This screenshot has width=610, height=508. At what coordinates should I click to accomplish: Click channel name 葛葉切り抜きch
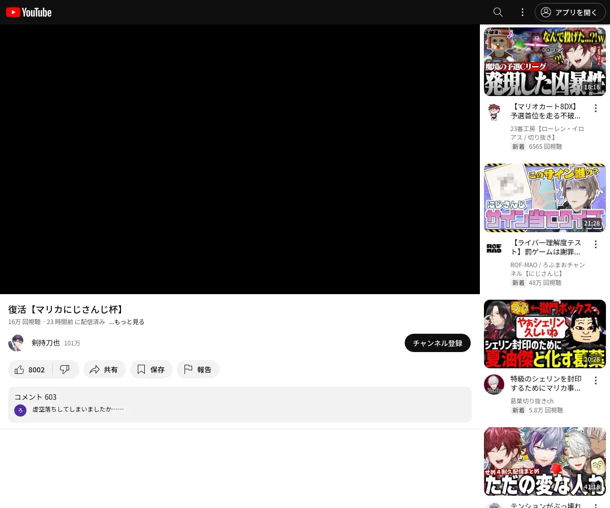(532, 401)
